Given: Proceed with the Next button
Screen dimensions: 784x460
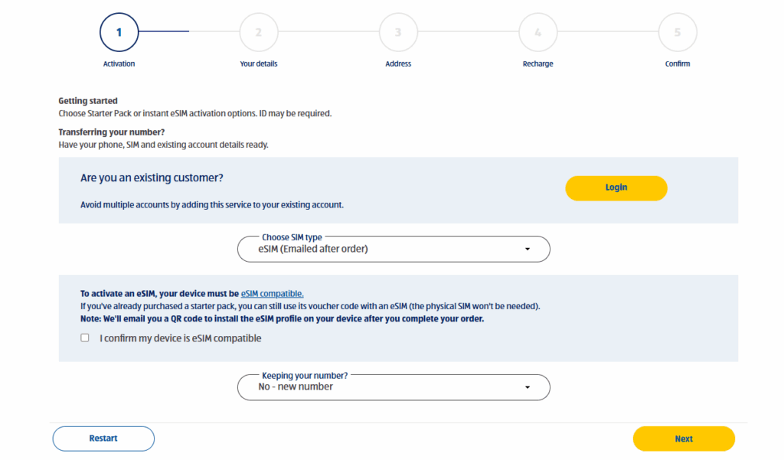Looking at the screenshot, I should 684,439.
